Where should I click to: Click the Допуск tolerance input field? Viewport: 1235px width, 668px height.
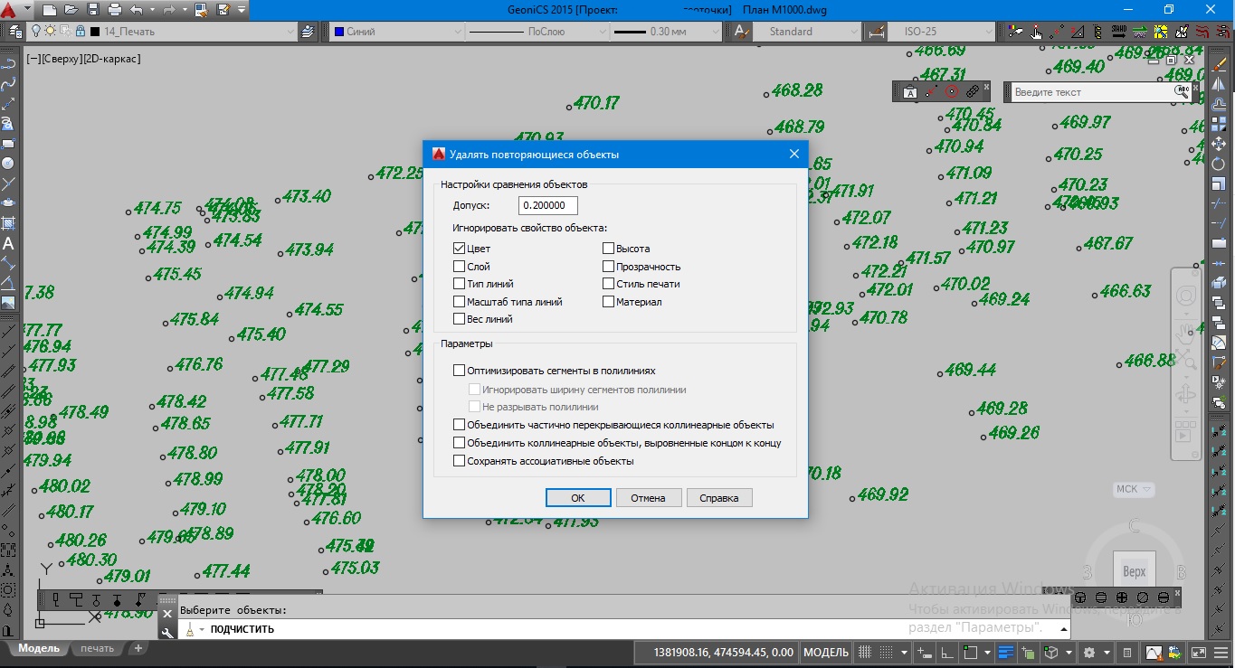click(x=548, y=205)
